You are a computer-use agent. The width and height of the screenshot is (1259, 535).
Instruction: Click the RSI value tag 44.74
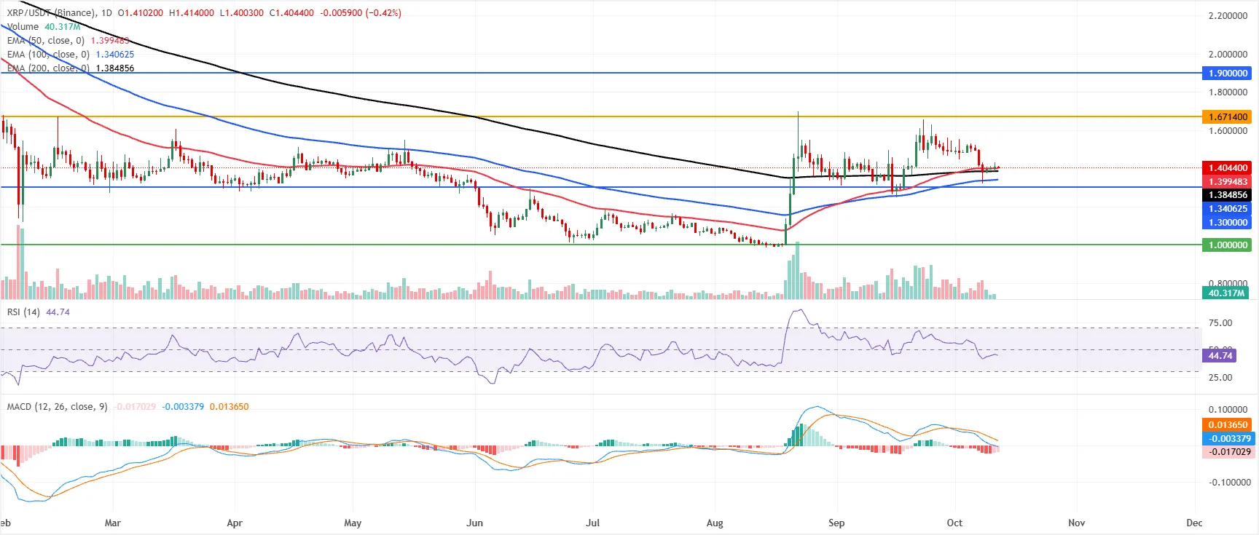[x=1220, y=356]
